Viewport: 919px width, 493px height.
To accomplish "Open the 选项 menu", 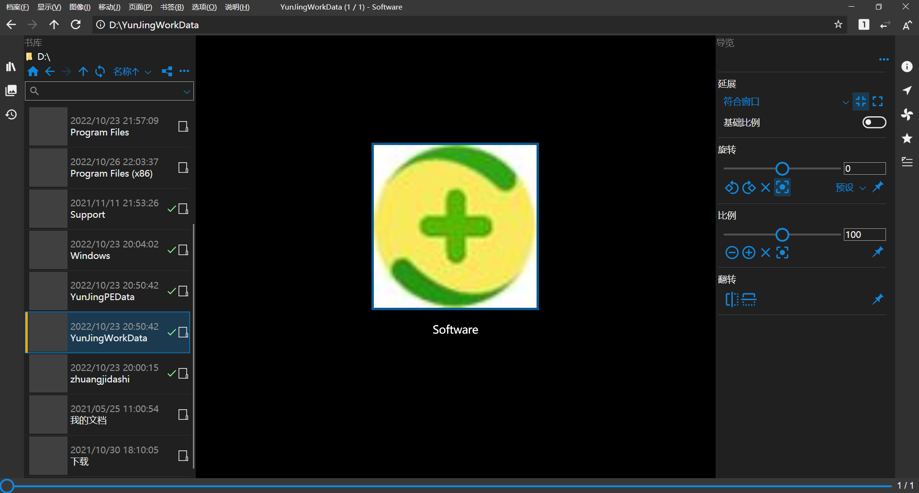I will (204, 7).
